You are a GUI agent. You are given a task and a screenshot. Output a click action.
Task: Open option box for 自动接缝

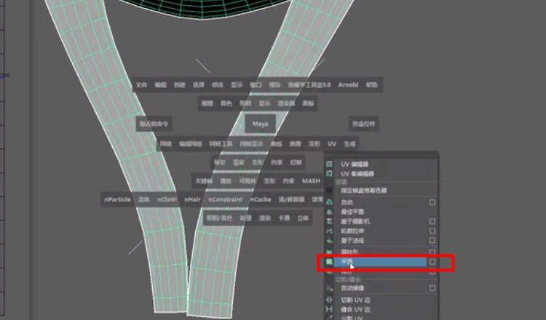(x=432, y=288)
